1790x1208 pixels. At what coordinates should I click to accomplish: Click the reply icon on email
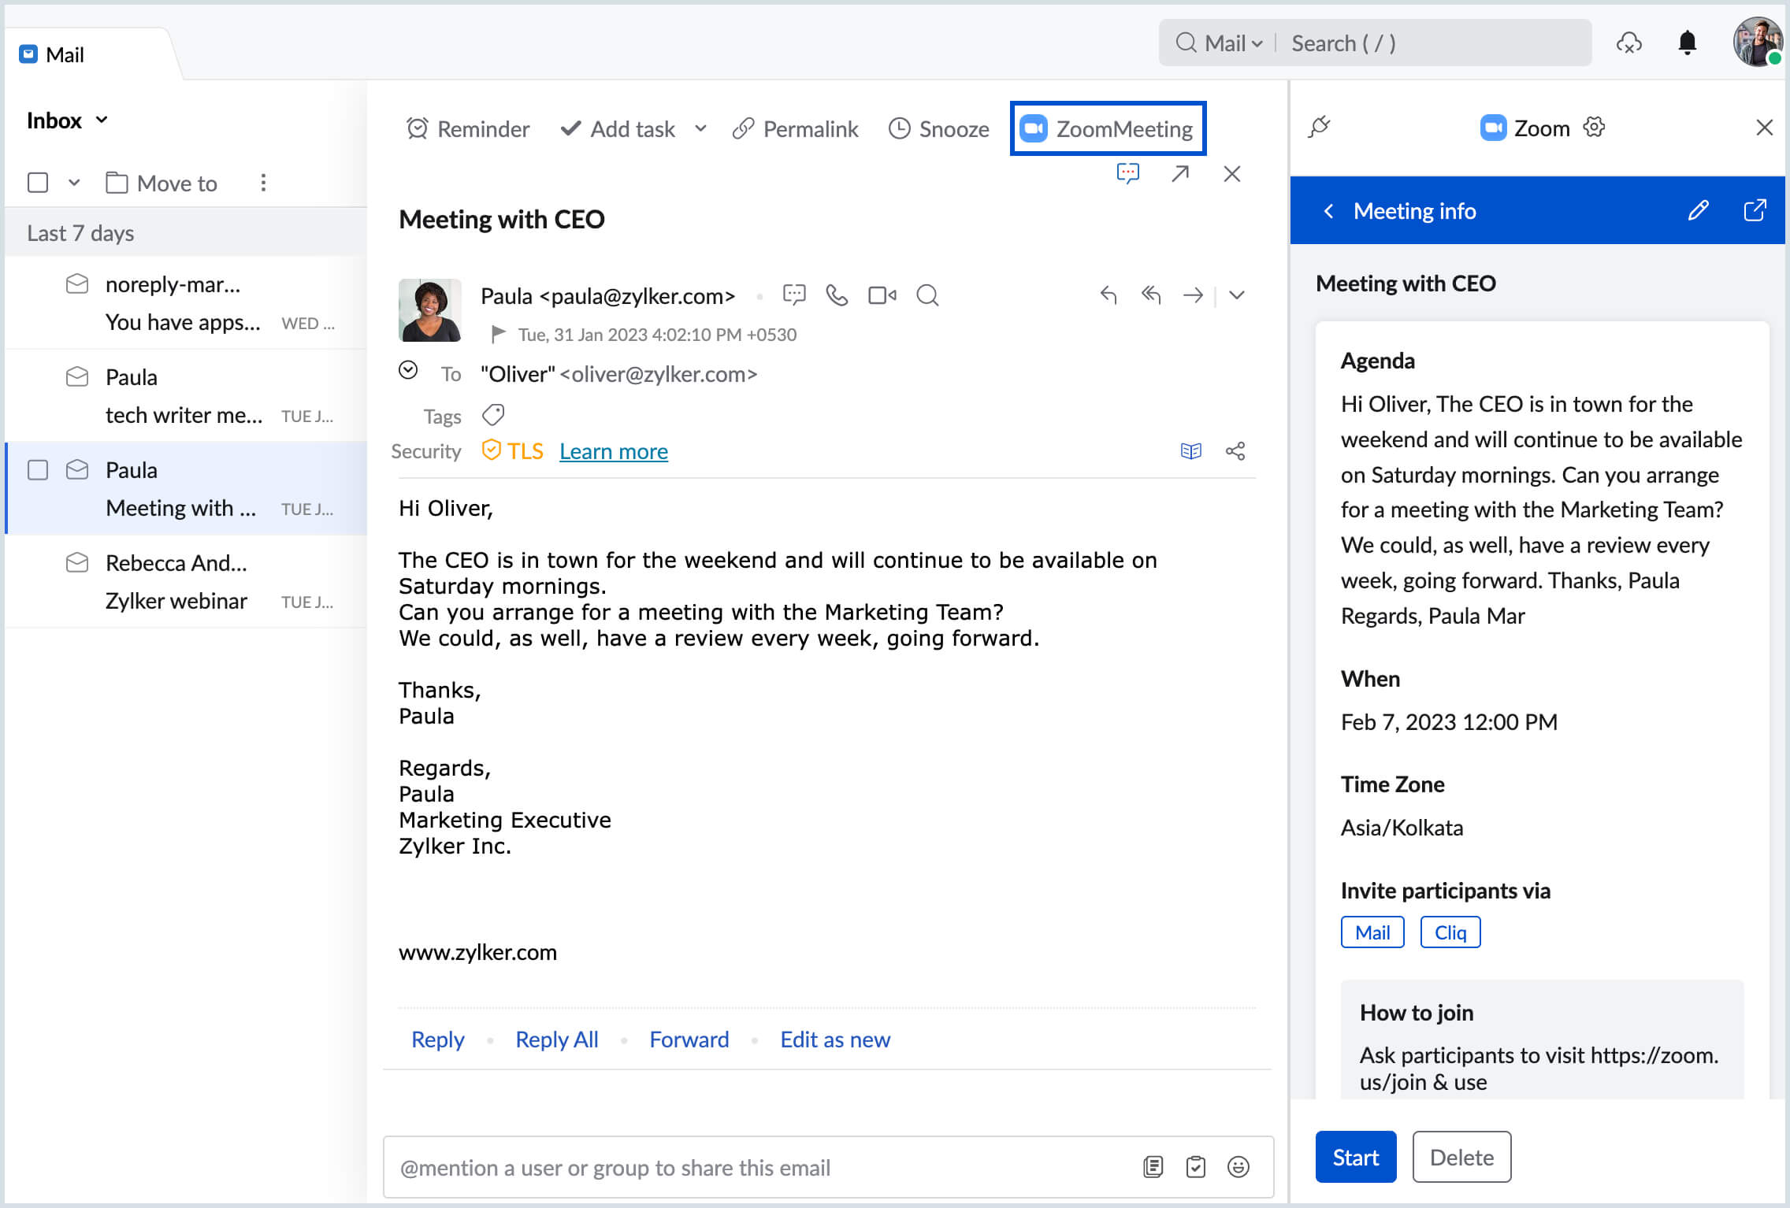pos(1109,295)
